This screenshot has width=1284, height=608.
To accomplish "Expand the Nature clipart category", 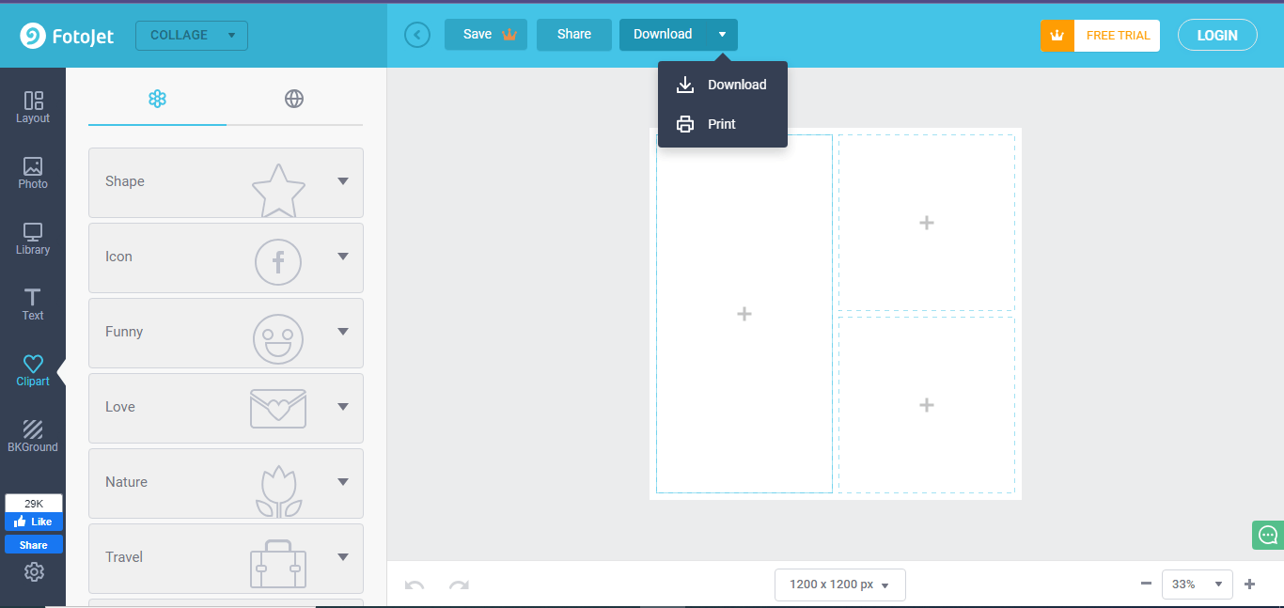I will tap(226, 483).
